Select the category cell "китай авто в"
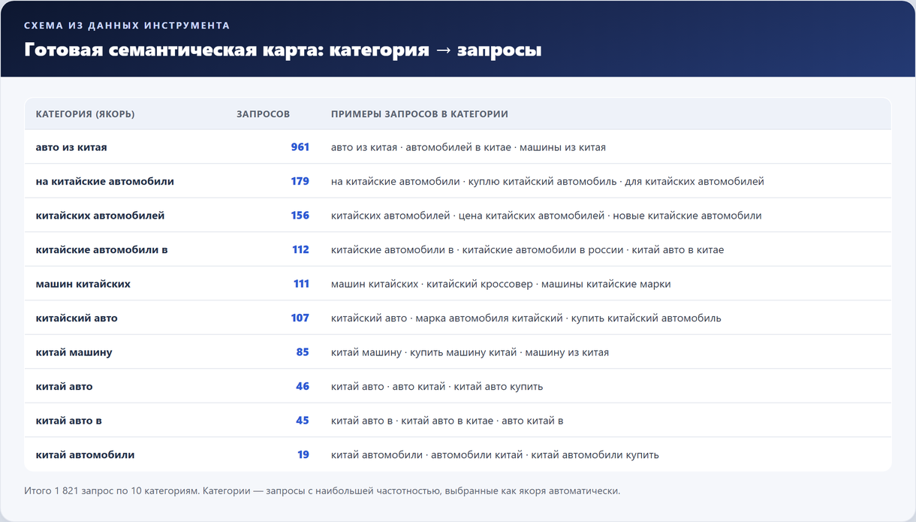This screenshot has width=916, height=522. [69, 421]
